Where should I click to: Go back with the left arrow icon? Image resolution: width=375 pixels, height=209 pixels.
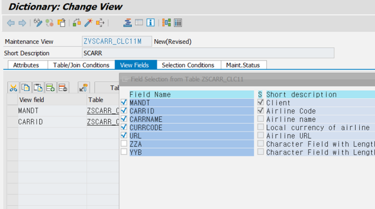(x=11, y=23)
